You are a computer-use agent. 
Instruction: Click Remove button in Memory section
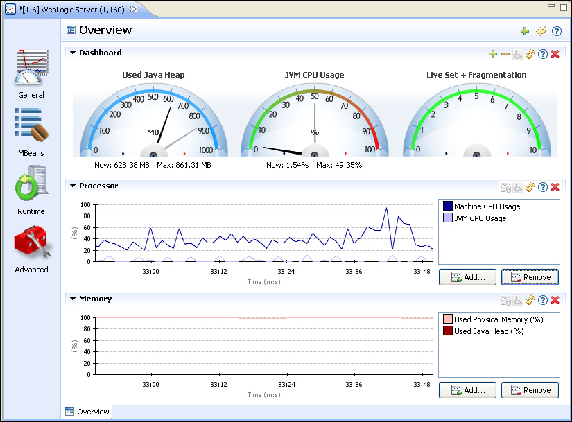click(x=530, y=390)
